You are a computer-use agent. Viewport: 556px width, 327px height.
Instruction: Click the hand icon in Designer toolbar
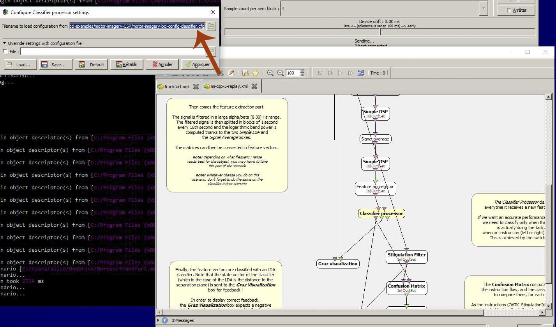245,73
